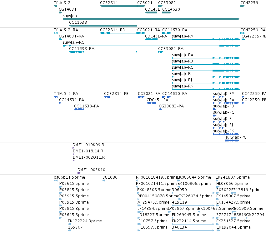Click protein CG14630-PA glyph

(166, 97)
